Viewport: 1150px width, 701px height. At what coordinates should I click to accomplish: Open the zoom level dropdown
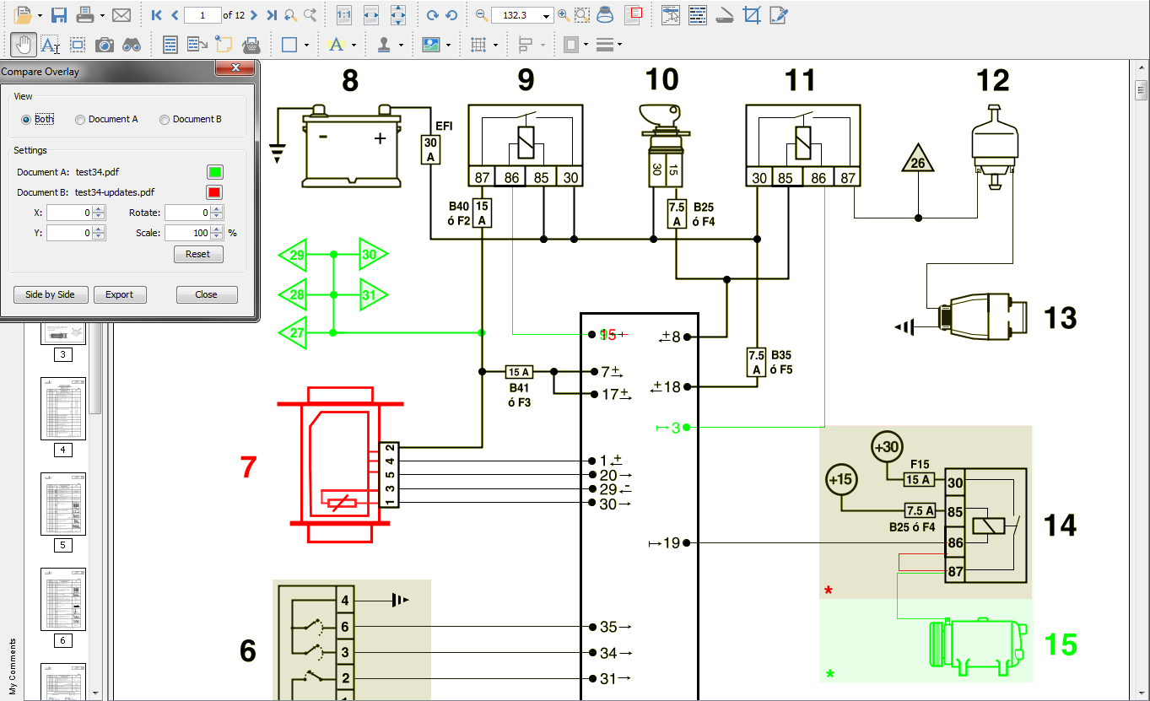point(547,16)
